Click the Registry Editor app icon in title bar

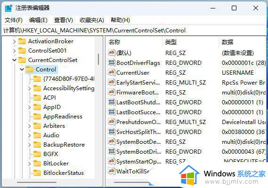8,8
